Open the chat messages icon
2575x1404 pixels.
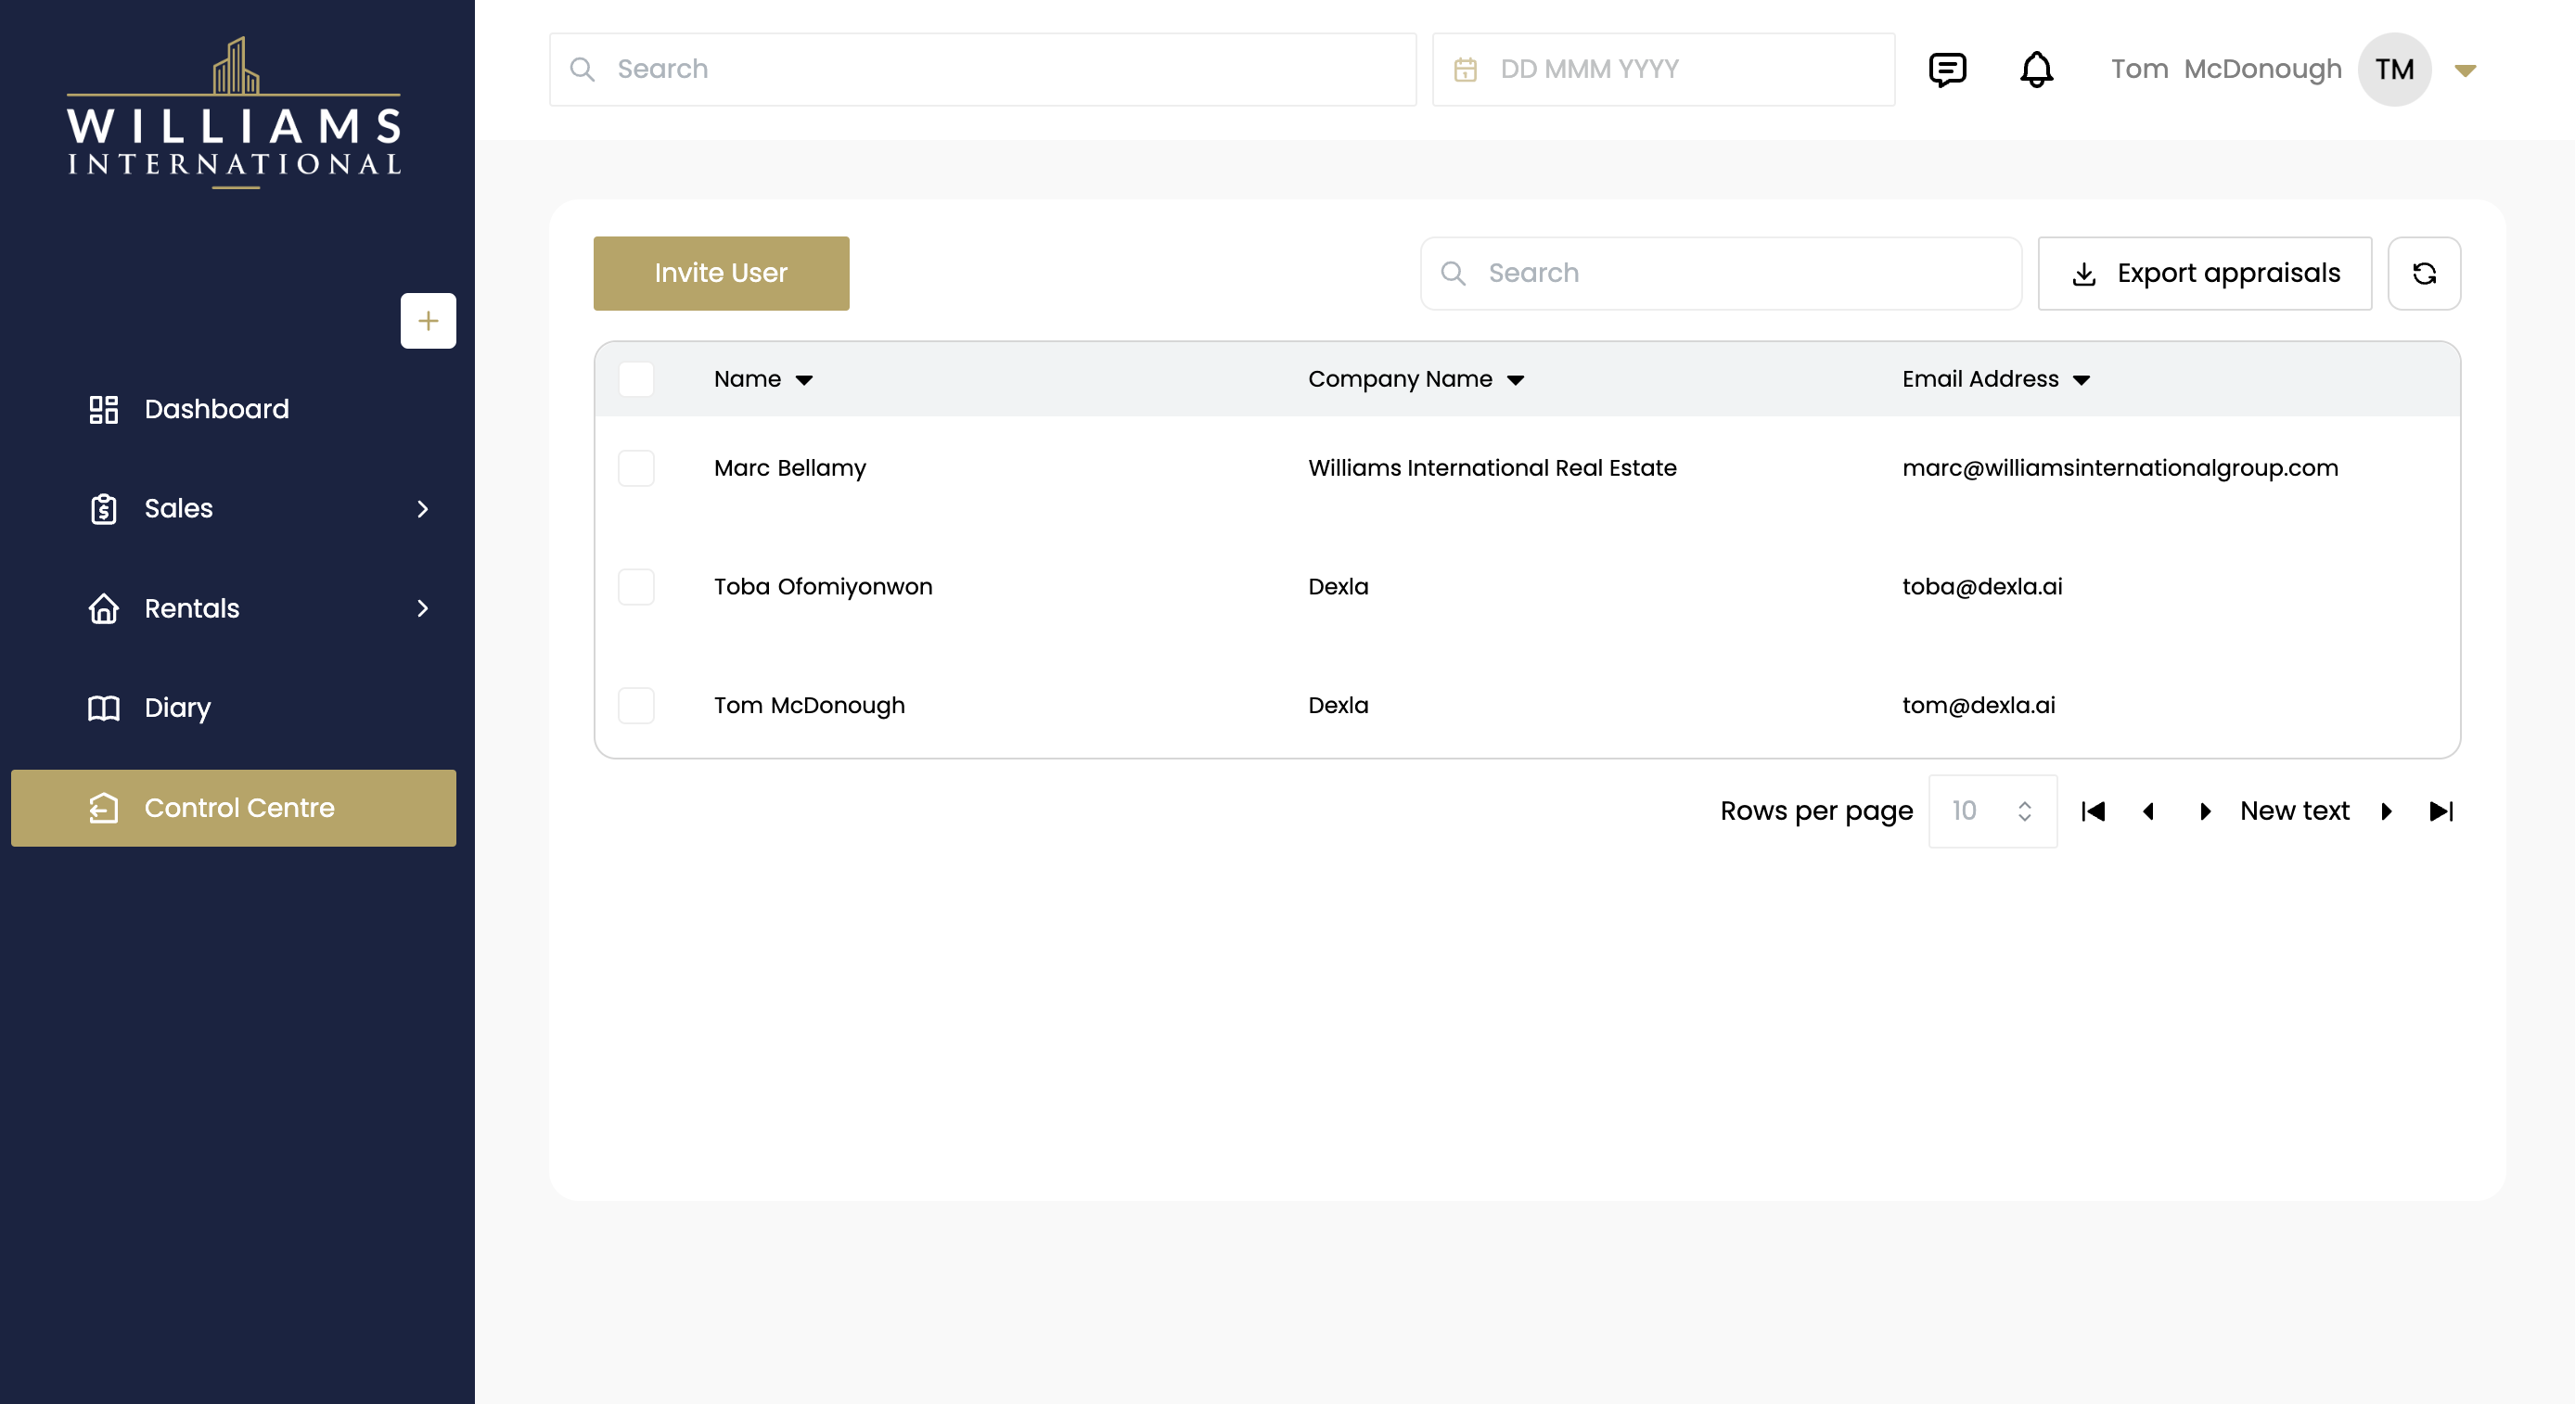pos(1946,69)
